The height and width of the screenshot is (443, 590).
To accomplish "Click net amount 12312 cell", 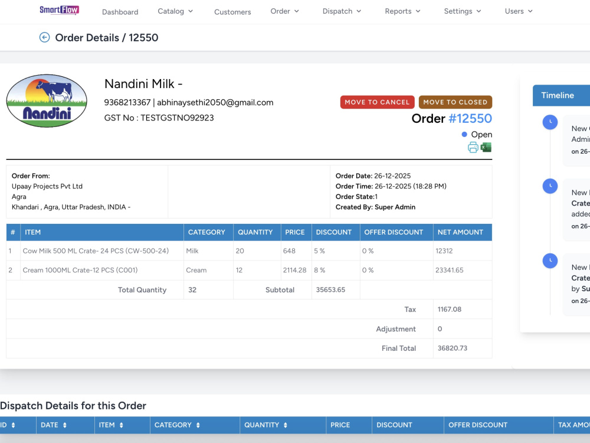I will (463, 251).
